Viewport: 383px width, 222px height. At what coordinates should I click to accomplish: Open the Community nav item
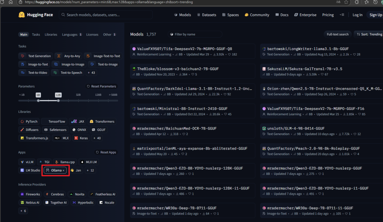tap(257, 15)
